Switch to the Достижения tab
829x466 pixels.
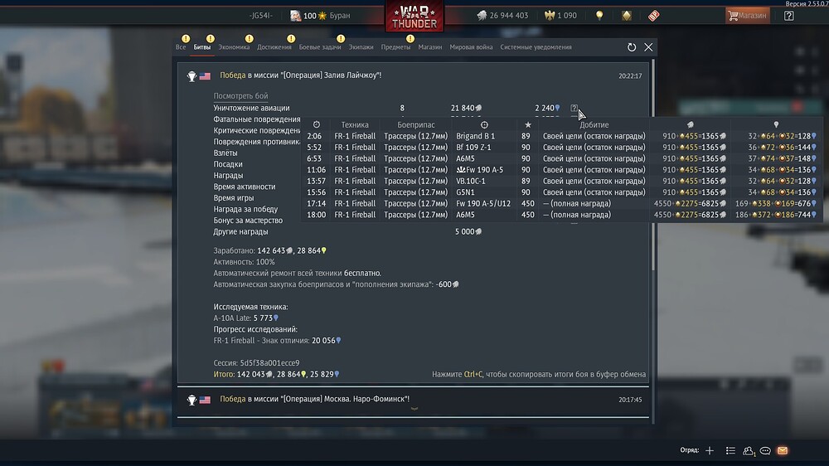(274, 47)
